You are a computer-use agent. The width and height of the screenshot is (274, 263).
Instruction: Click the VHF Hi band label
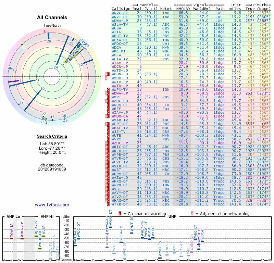(x=47, y=216)
